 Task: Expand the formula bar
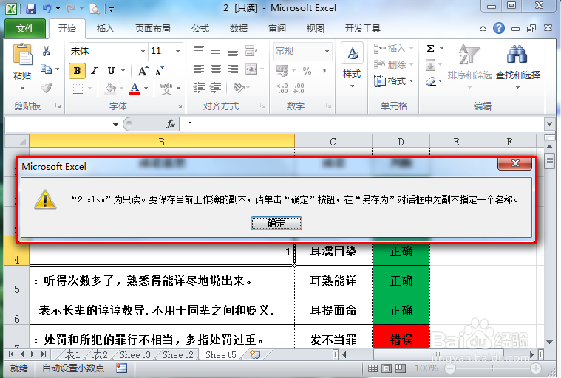click(550, 124)
